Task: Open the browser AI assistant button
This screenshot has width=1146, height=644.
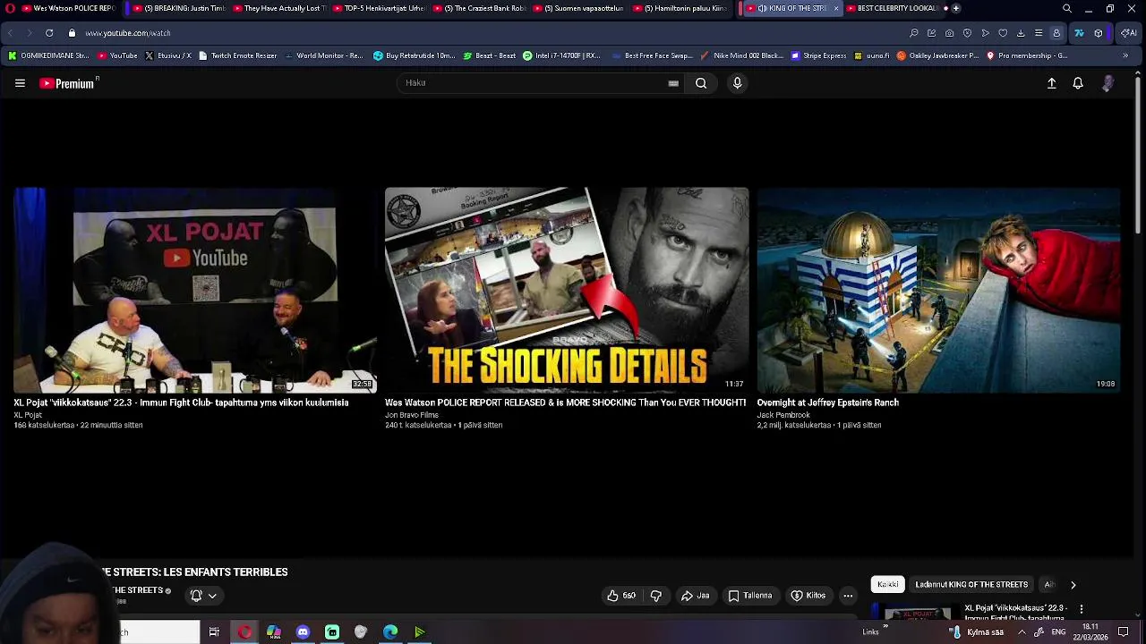Action: [x=1129, y=33]
